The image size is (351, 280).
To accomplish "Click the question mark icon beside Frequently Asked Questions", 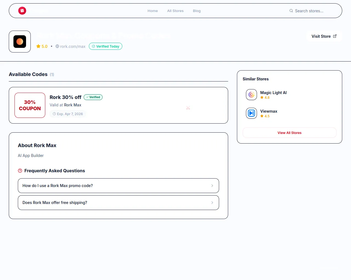I will [x=20, y=170].
